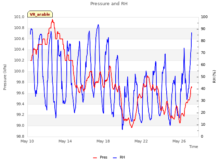
Task: Click the 30 RH tick label
Action: (x=203, y=101)
